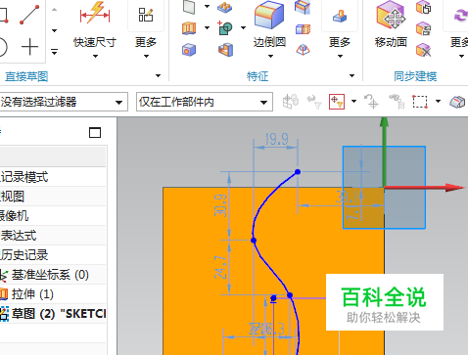Image resolution: width=468 pixels, height=355 pixels.
Task: Open the selection scope dropdown (仅在工作部件内)
Action: pyautogui.click(x=205, y=102)
